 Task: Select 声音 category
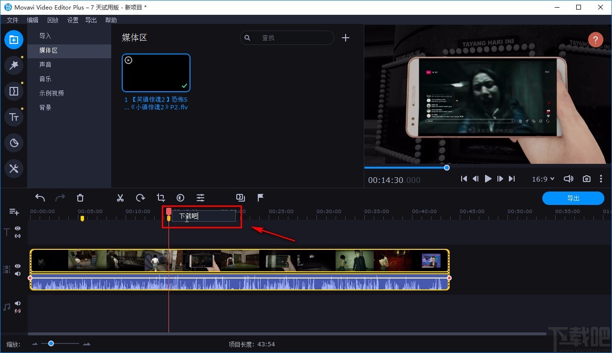[69, 64]
